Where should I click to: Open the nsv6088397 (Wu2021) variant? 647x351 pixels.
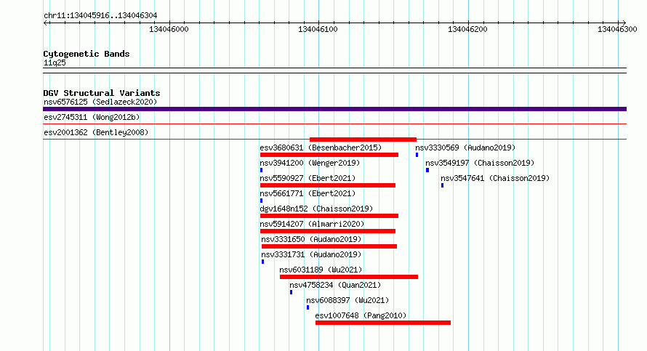click(x=347, y=300)
